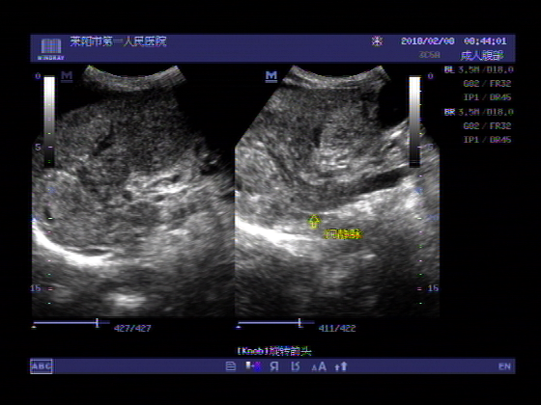Click depth label 15 on left scale
Viewport: 541px width, 405px height.
tap(36, 288)
